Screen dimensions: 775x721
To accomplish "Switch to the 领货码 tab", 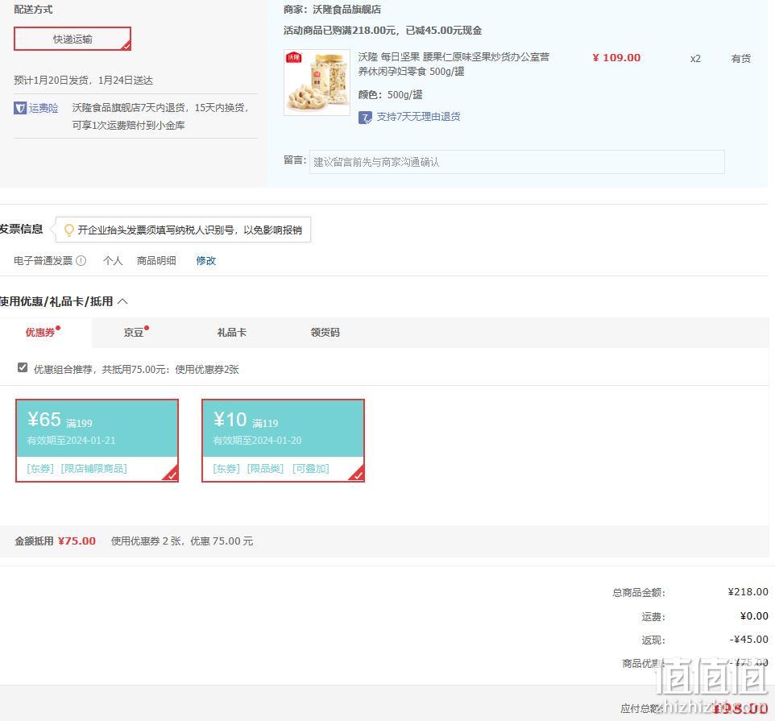I will (325, 333).
